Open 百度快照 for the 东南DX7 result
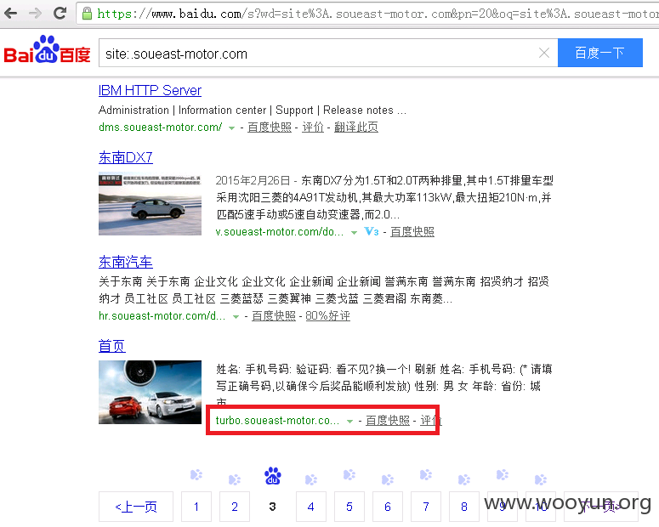The image size is (659, 527). click(x=412, y=231)
